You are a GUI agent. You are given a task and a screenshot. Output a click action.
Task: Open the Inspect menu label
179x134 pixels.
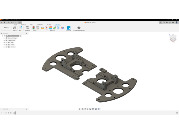click(x=52, y=30)
